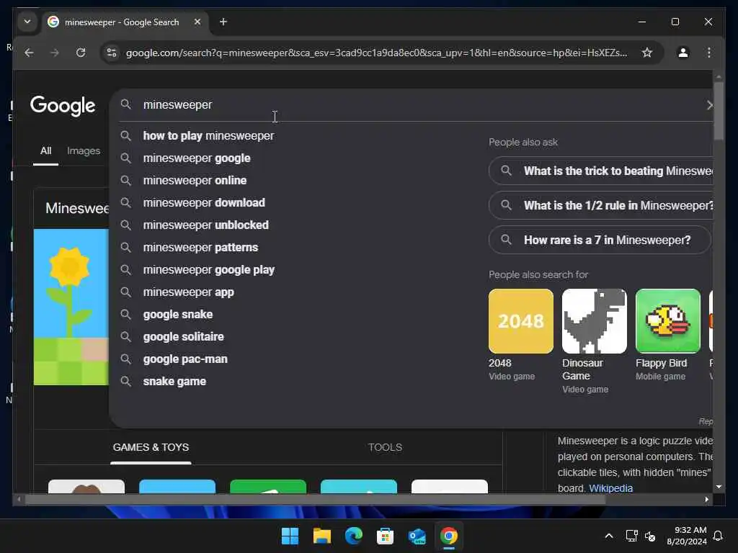Viewport: 738px width, 553px height.
Task: Click the scroll-down arrow of vertical scrollbar
Action: (x=719, y=487)
